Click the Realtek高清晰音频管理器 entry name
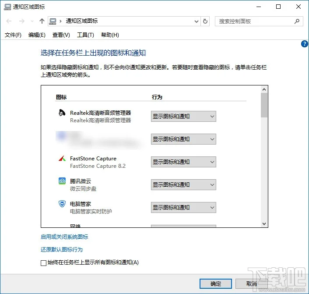Image resolution: width=309 pixels, height=294 pixels. pyautogui.click(x=101, y=113)
